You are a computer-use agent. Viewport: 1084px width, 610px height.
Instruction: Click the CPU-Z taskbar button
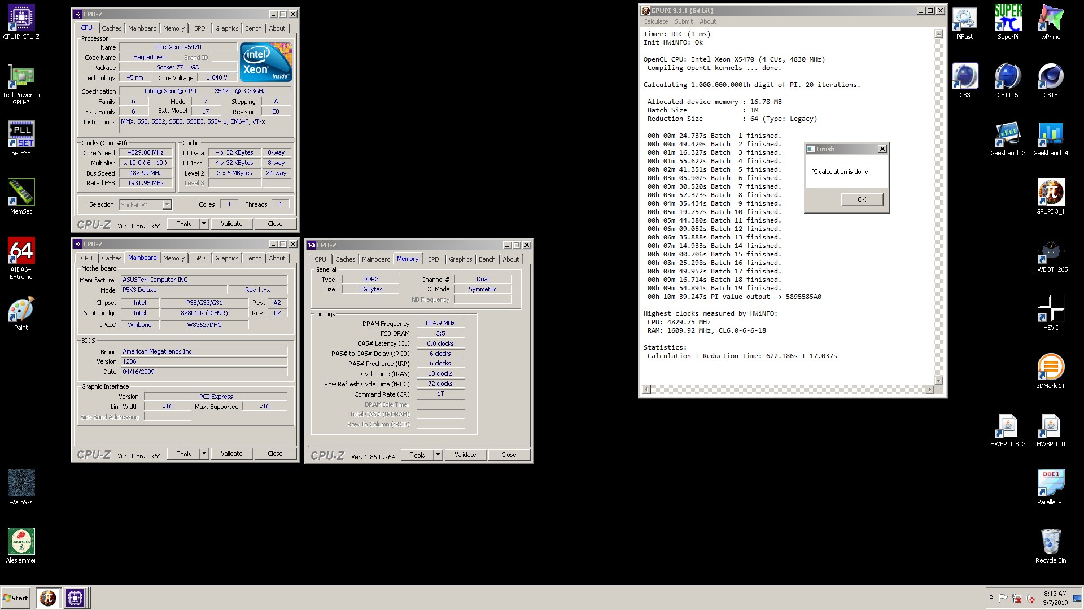click(75, 598)
